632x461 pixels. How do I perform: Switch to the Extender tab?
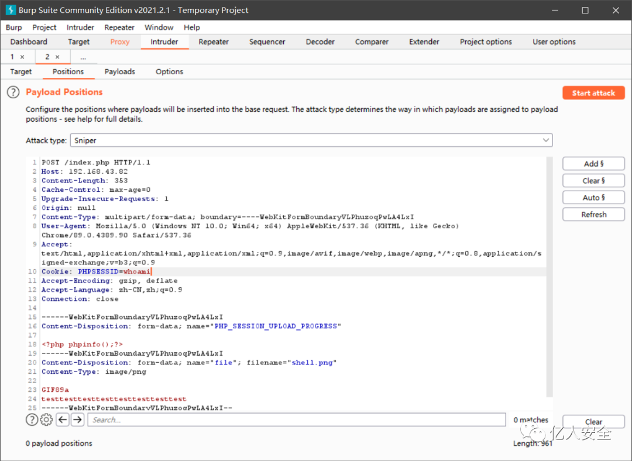pos(424,42)
